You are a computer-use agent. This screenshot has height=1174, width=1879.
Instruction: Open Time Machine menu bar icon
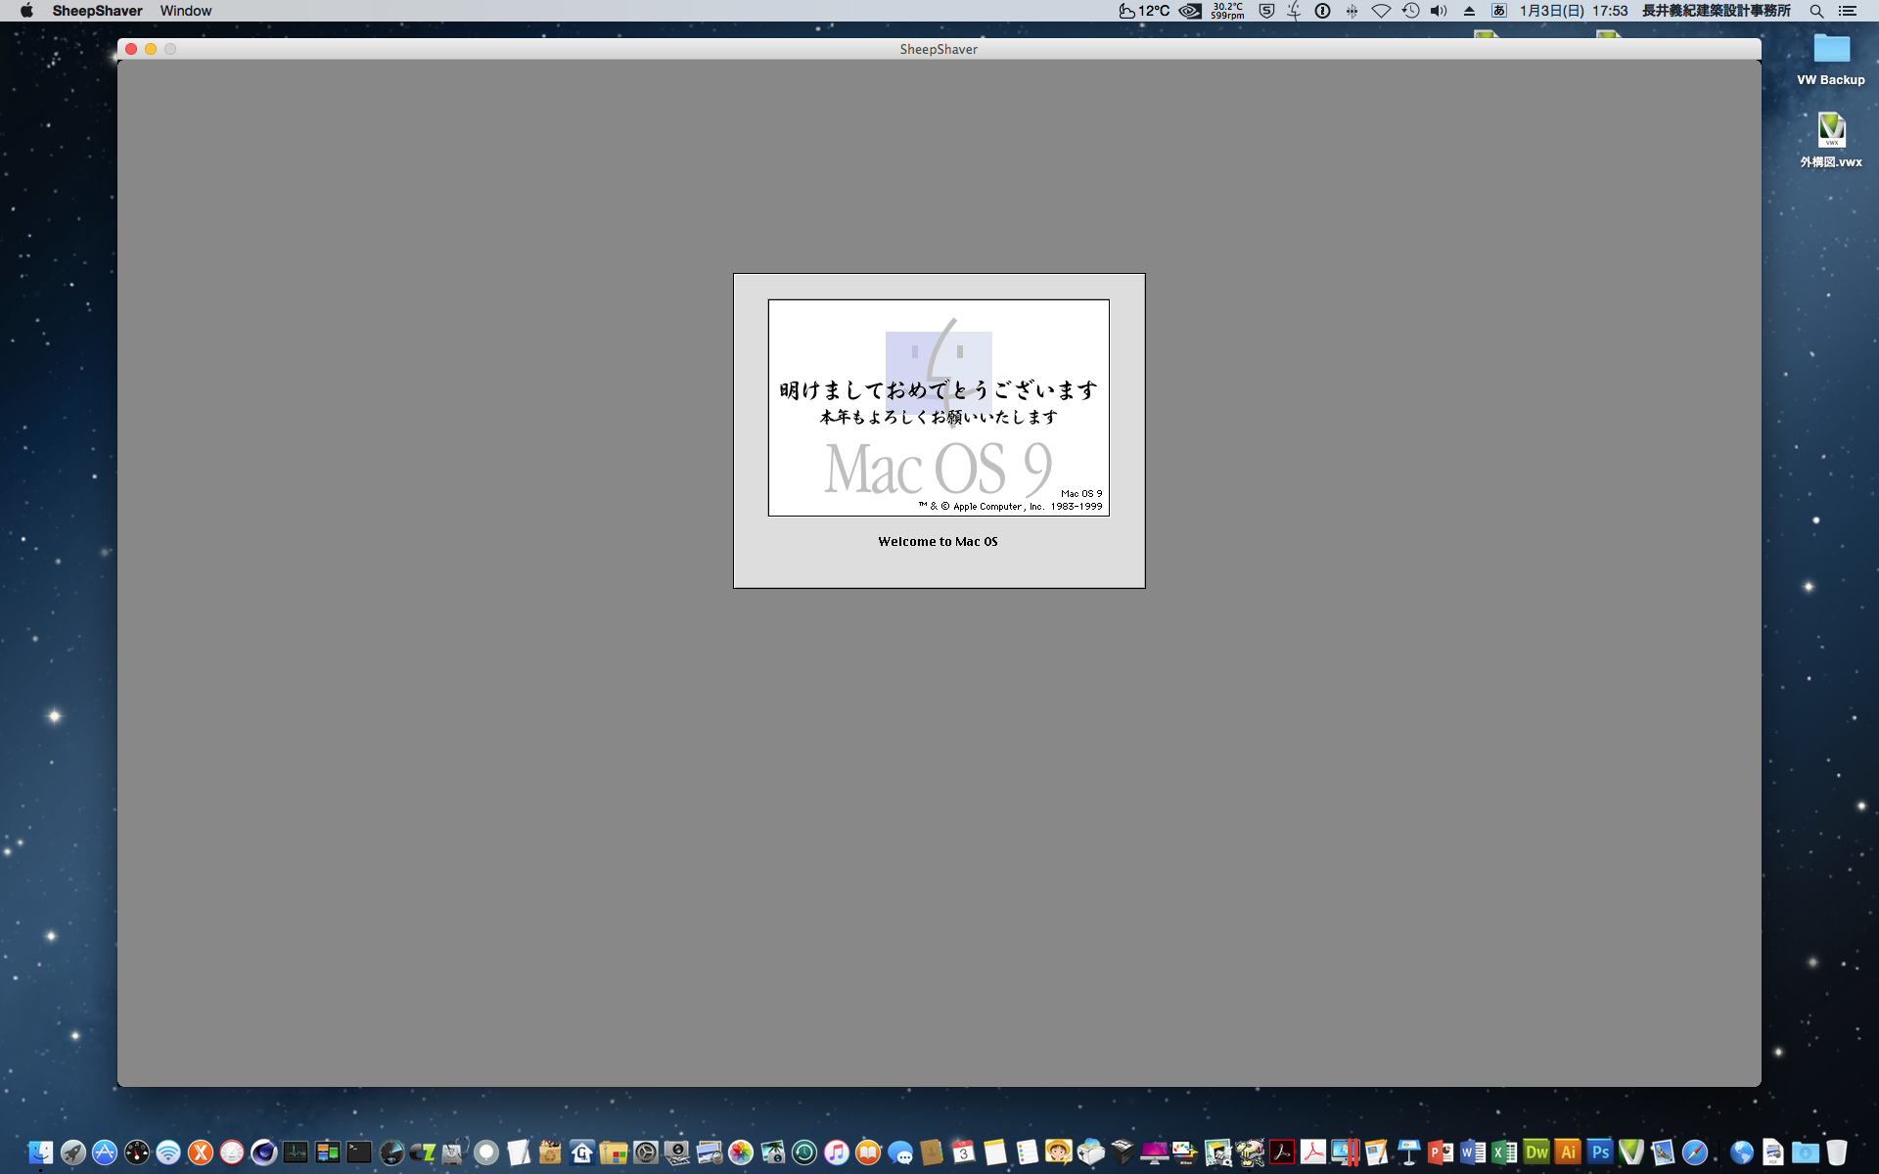(x=1410, y=11)
